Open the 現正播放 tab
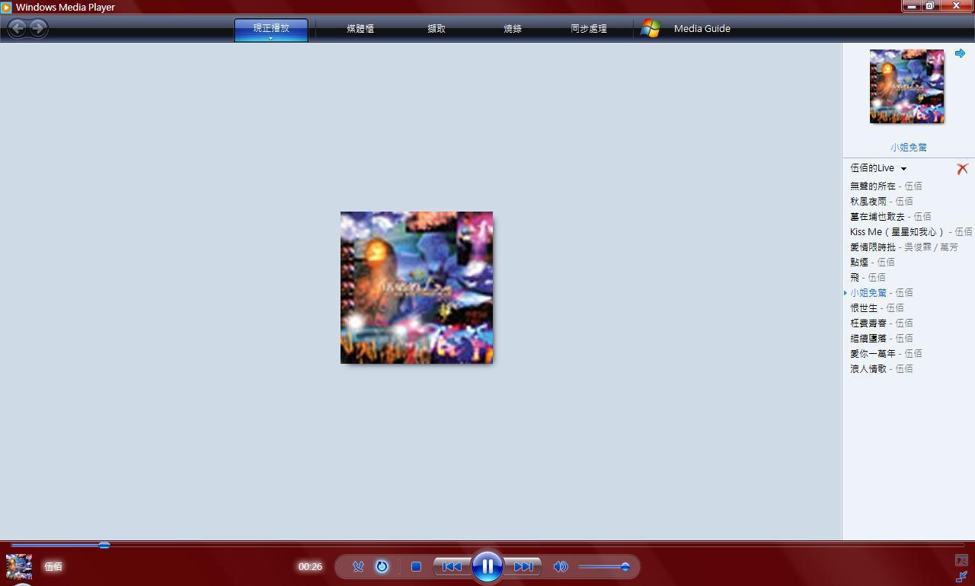This screenshot has width=975, height=586. tap(271, 28)
